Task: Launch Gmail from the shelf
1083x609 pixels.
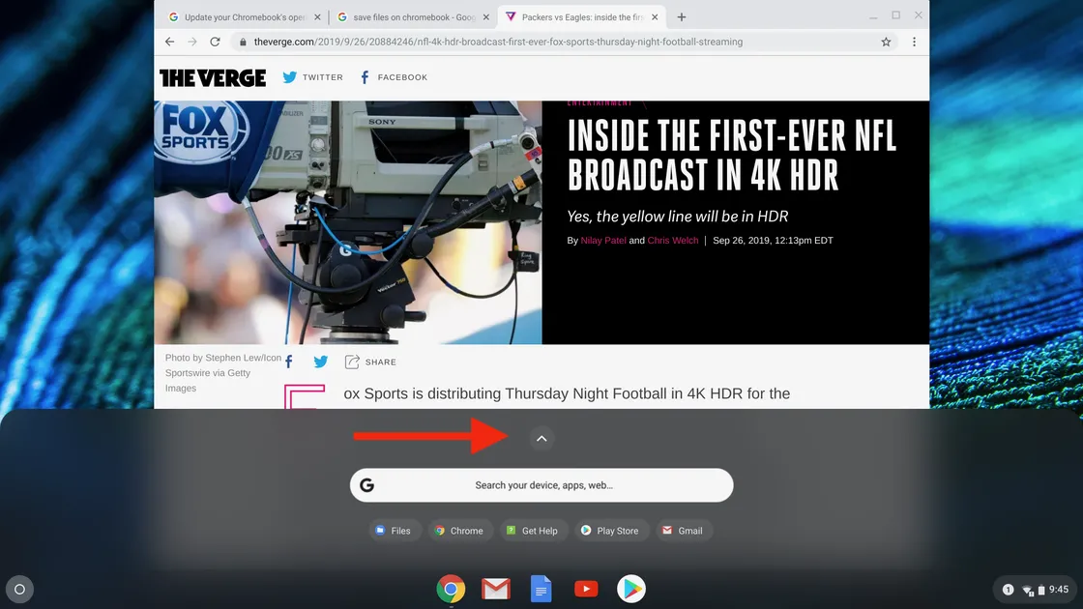Action: coord(496,589)
